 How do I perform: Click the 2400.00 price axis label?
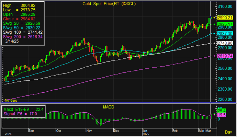click(225, 79)
